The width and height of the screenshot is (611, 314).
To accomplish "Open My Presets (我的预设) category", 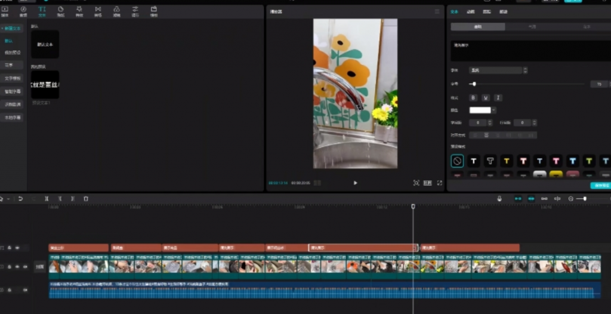I will (x=13, y=53).
